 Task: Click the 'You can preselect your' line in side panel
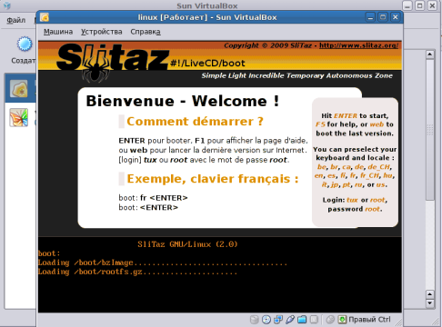point(355,149)
